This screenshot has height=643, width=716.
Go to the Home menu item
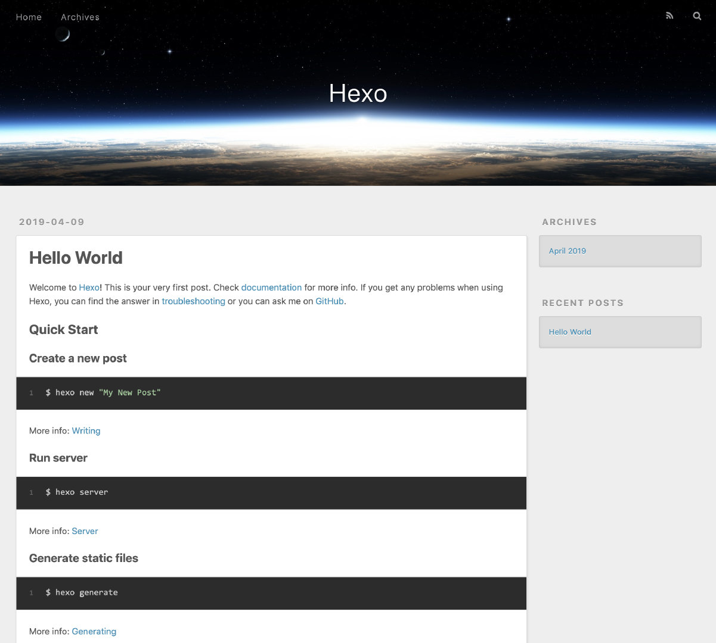pyautogui.click(x=29, y=17)
